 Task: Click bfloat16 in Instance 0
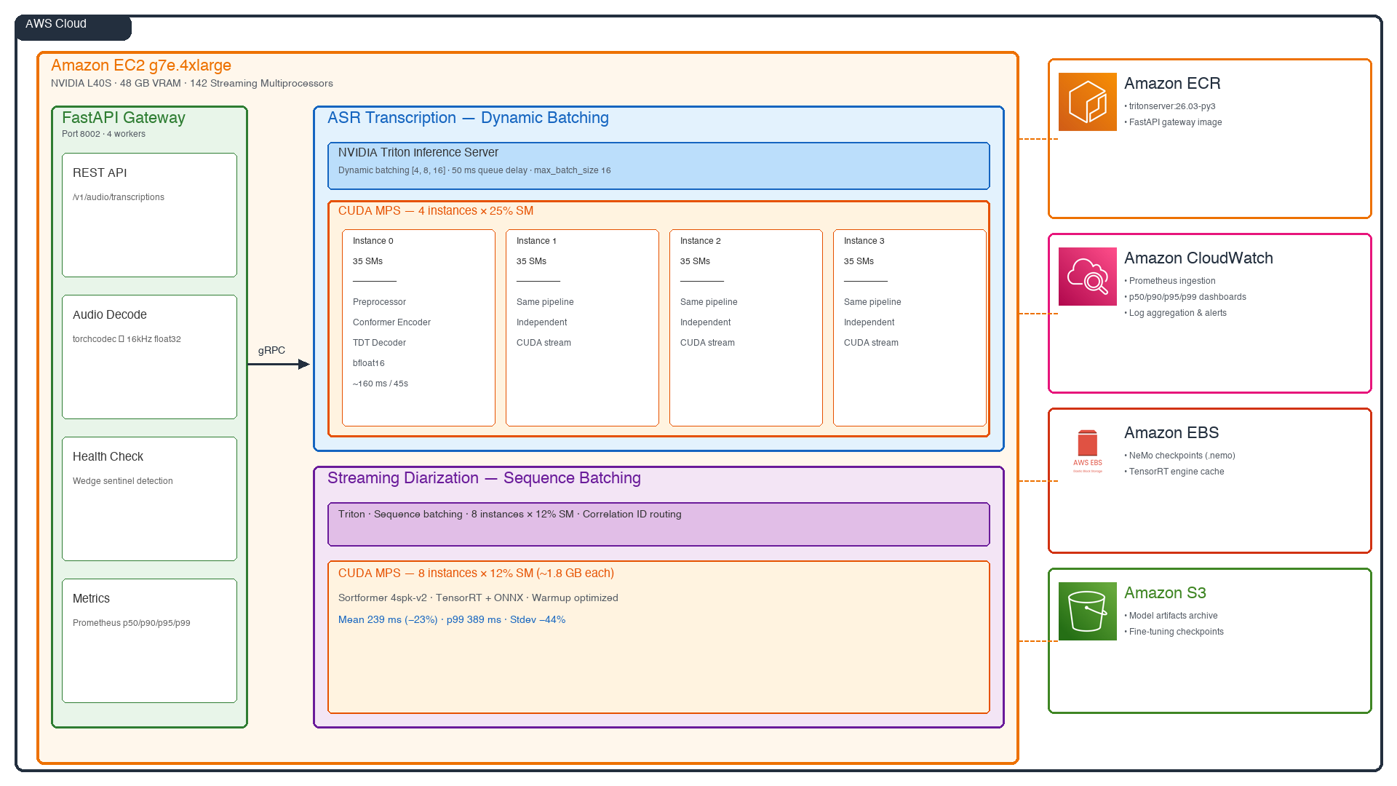click(x=369, y=363)
